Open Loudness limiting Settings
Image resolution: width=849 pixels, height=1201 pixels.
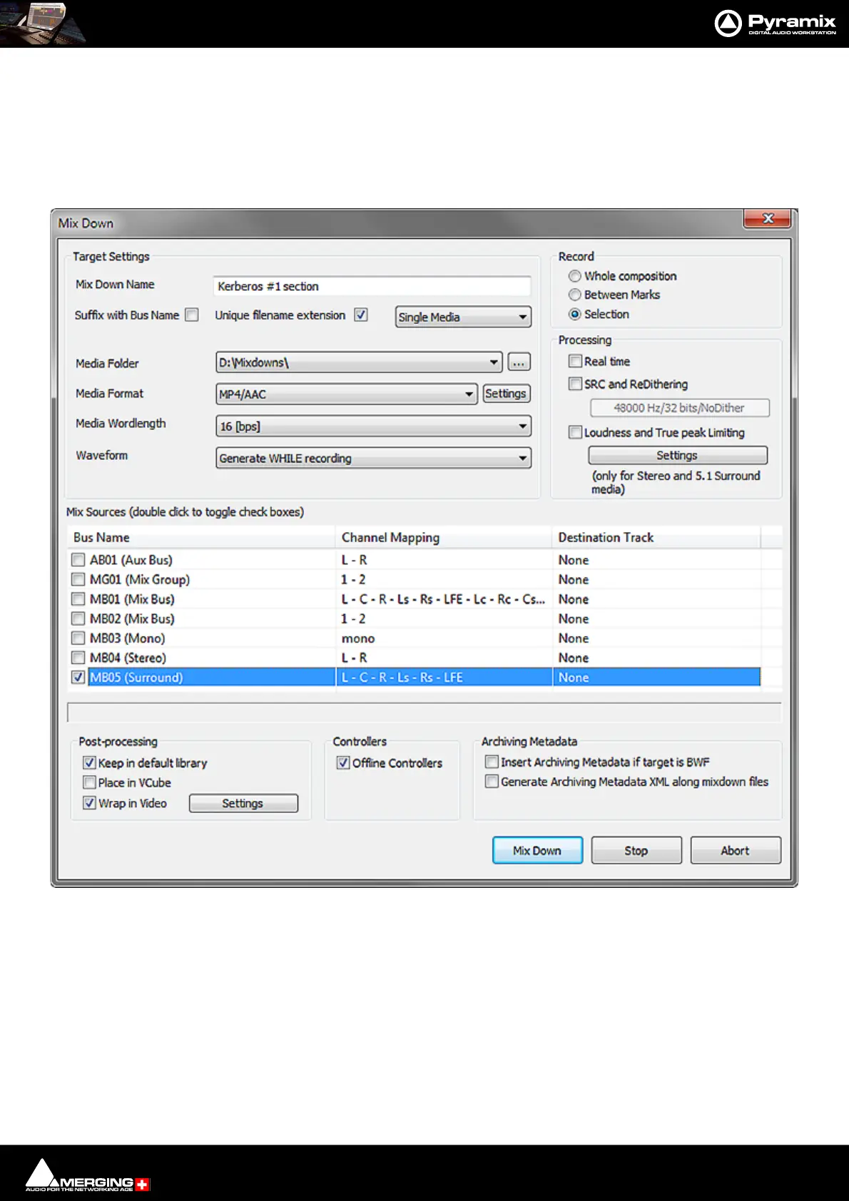click(677, 455)
